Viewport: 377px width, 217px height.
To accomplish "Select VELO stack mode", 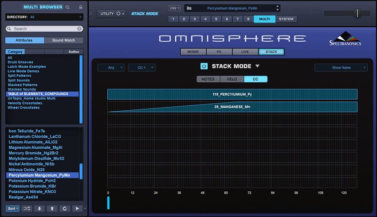I will 232,79.
